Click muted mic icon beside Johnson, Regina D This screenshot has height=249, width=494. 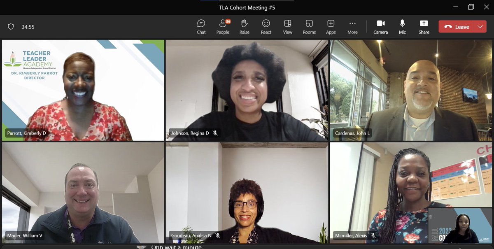(215, 133)
